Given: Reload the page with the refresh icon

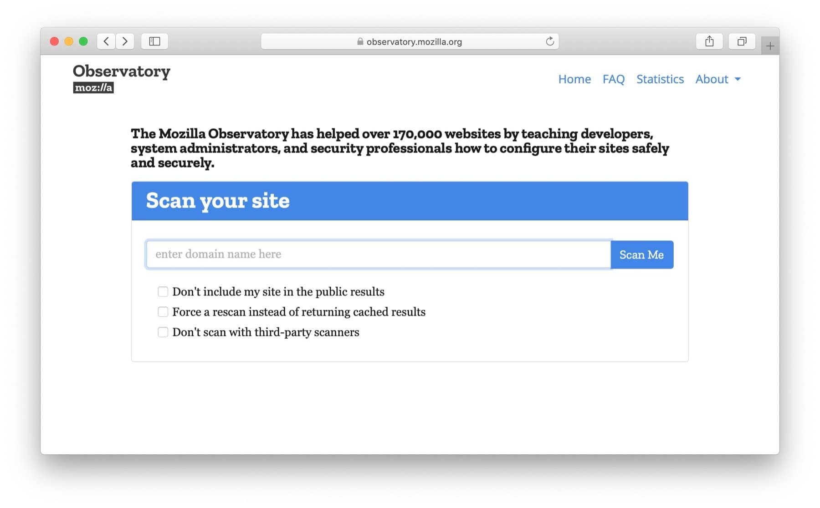Looking at the screenshot, I should 550,41.
